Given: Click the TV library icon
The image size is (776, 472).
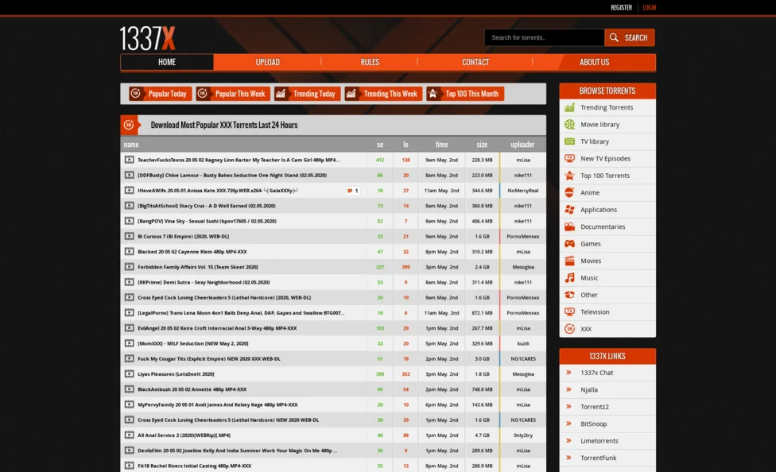Looking at the screenshot, I should (x=569, y=141).
